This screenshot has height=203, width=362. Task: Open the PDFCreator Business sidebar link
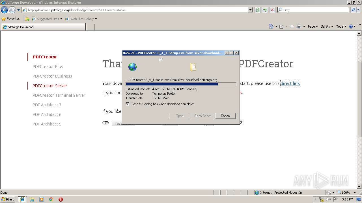(x=52, y=76)
